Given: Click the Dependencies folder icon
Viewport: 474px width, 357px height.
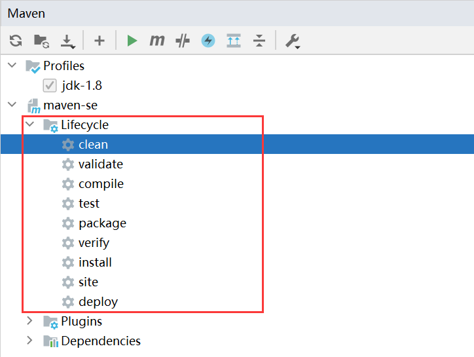Looking at the screenshot, I should point(50,341).
